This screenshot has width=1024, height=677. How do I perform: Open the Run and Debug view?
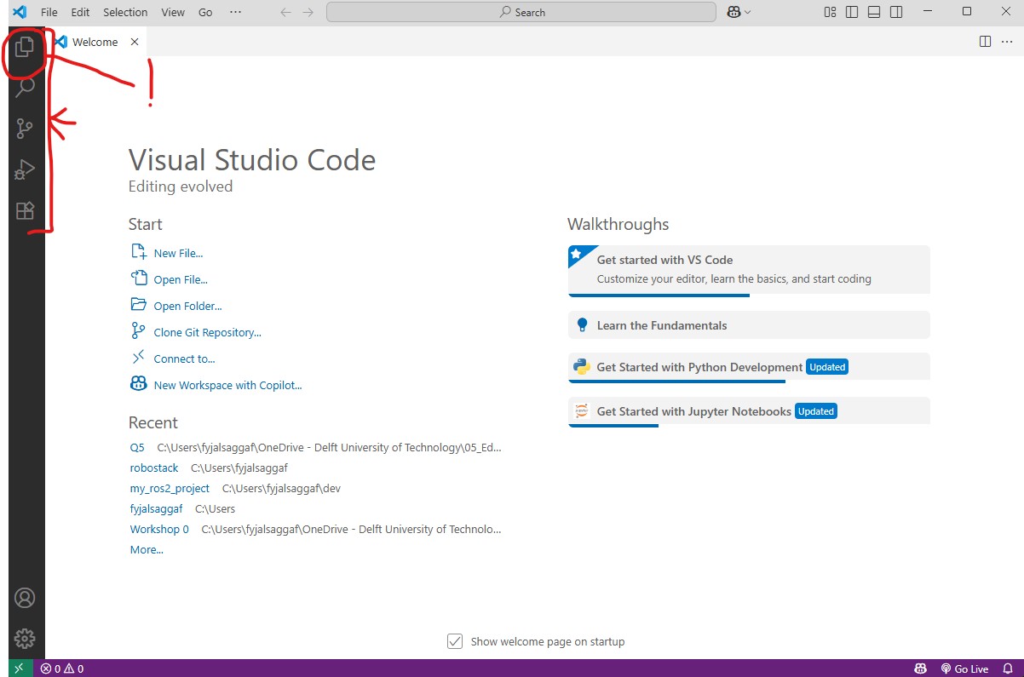point(25,170)
